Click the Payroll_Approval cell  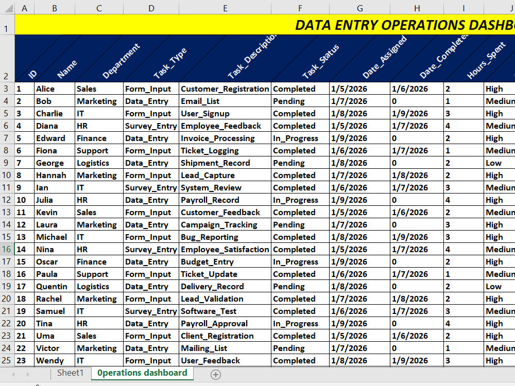click(x=225, y=323)
